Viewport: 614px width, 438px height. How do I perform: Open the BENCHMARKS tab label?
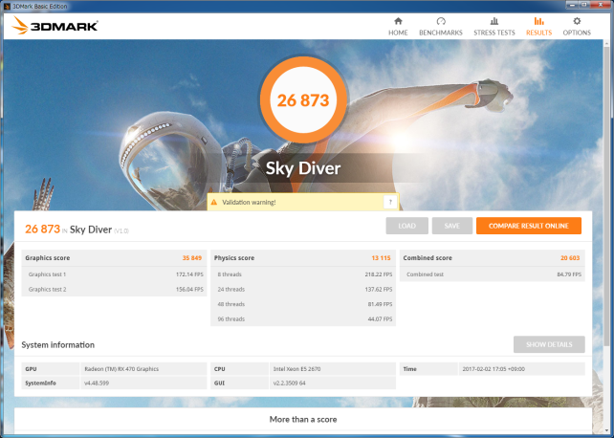[441, 33]
